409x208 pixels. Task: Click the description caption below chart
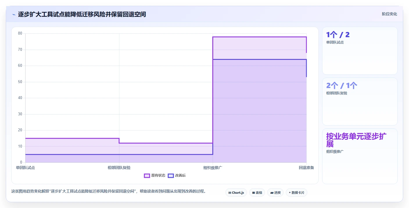click(109, 191)
